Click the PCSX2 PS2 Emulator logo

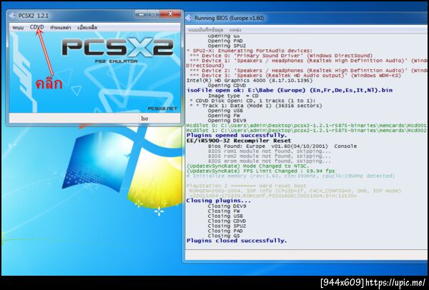pos(118,51)
